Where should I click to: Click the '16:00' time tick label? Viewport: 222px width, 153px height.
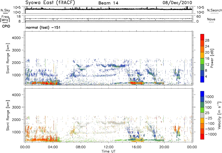[136, 147]
